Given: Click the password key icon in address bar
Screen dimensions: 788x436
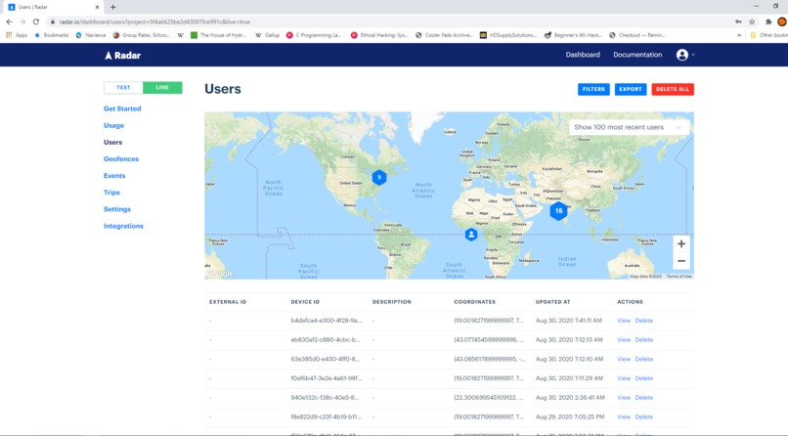Looking at the screenshot, I should pos(738,22).
